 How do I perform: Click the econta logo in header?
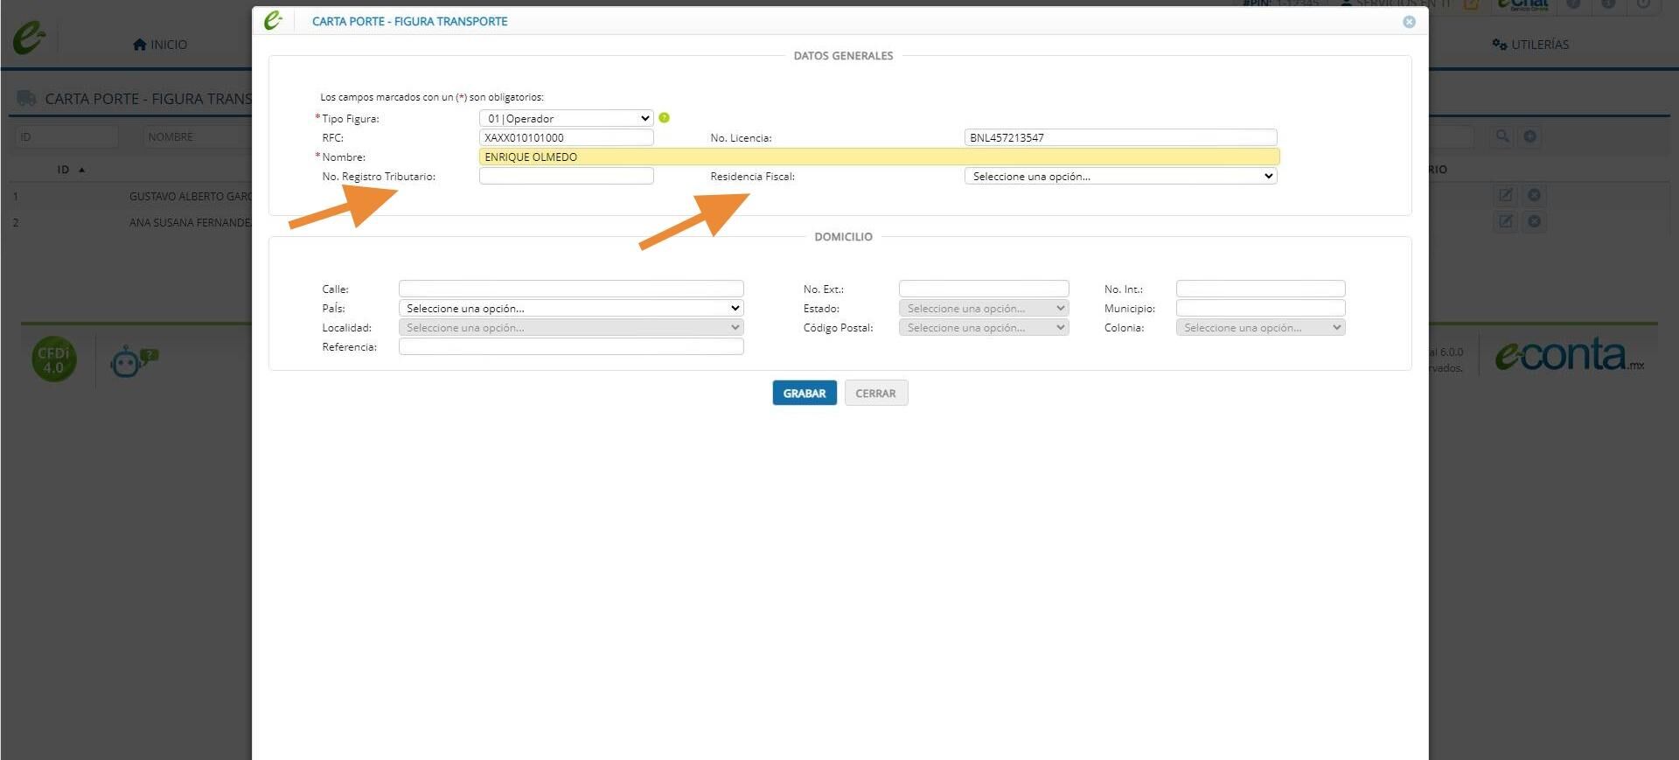coord(29,38)
